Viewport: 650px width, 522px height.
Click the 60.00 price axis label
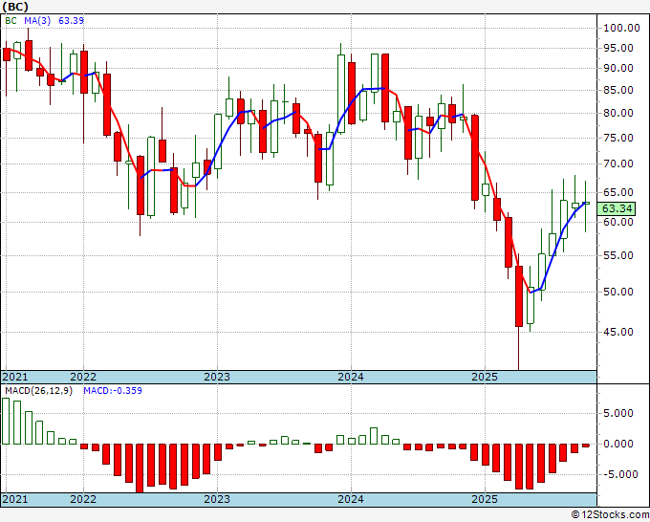[618, 222]
